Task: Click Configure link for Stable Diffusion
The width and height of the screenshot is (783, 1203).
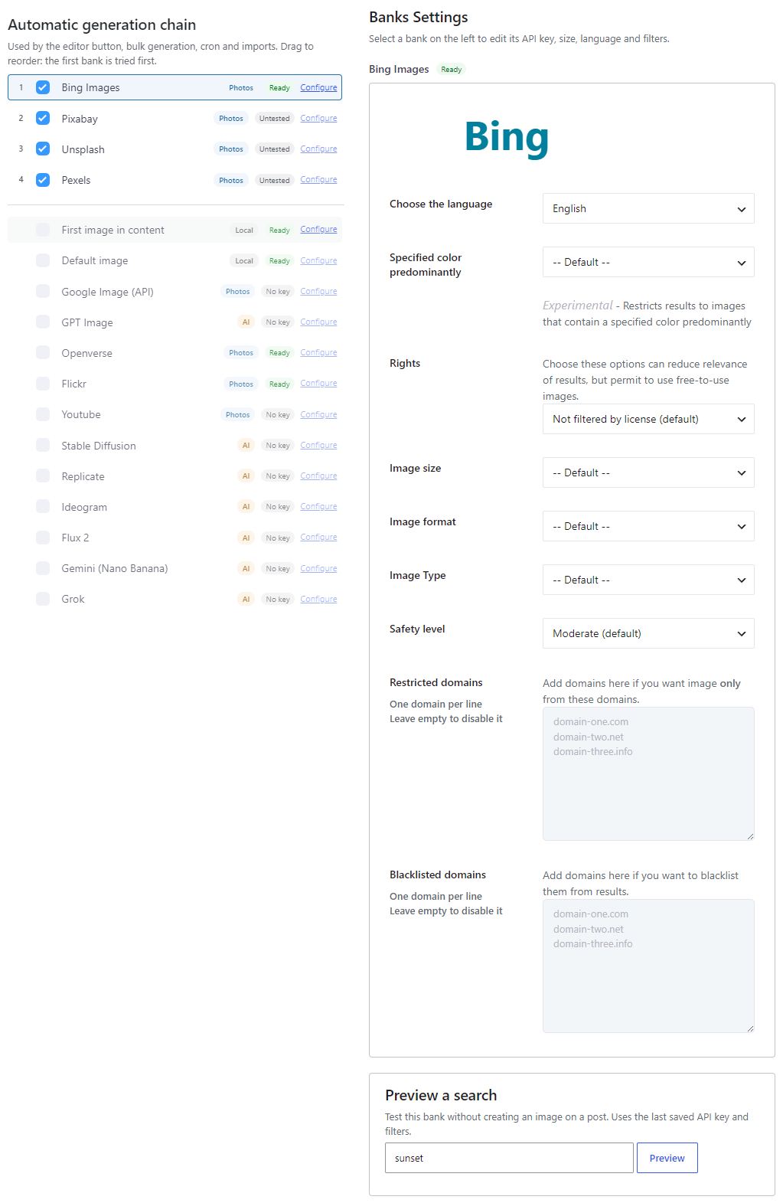Action: tap(318, 445)
